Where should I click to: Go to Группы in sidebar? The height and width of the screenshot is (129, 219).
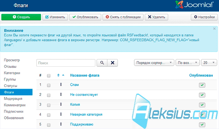point(10,80)
